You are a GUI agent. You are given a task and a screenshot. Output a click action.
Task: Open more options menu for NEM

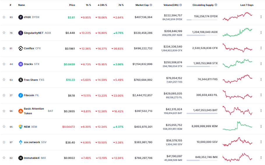(x=261, y=126)
